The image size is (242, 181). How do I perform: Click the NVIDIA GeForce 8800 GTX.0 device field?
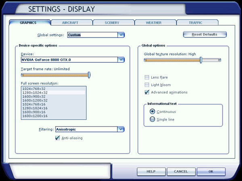pyautogui.click(x=69, y=60)
